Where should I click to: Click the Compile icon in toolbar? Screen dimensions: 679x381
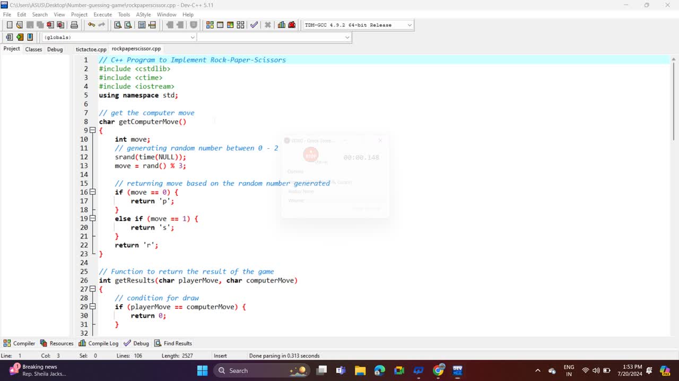coord(210,25)
